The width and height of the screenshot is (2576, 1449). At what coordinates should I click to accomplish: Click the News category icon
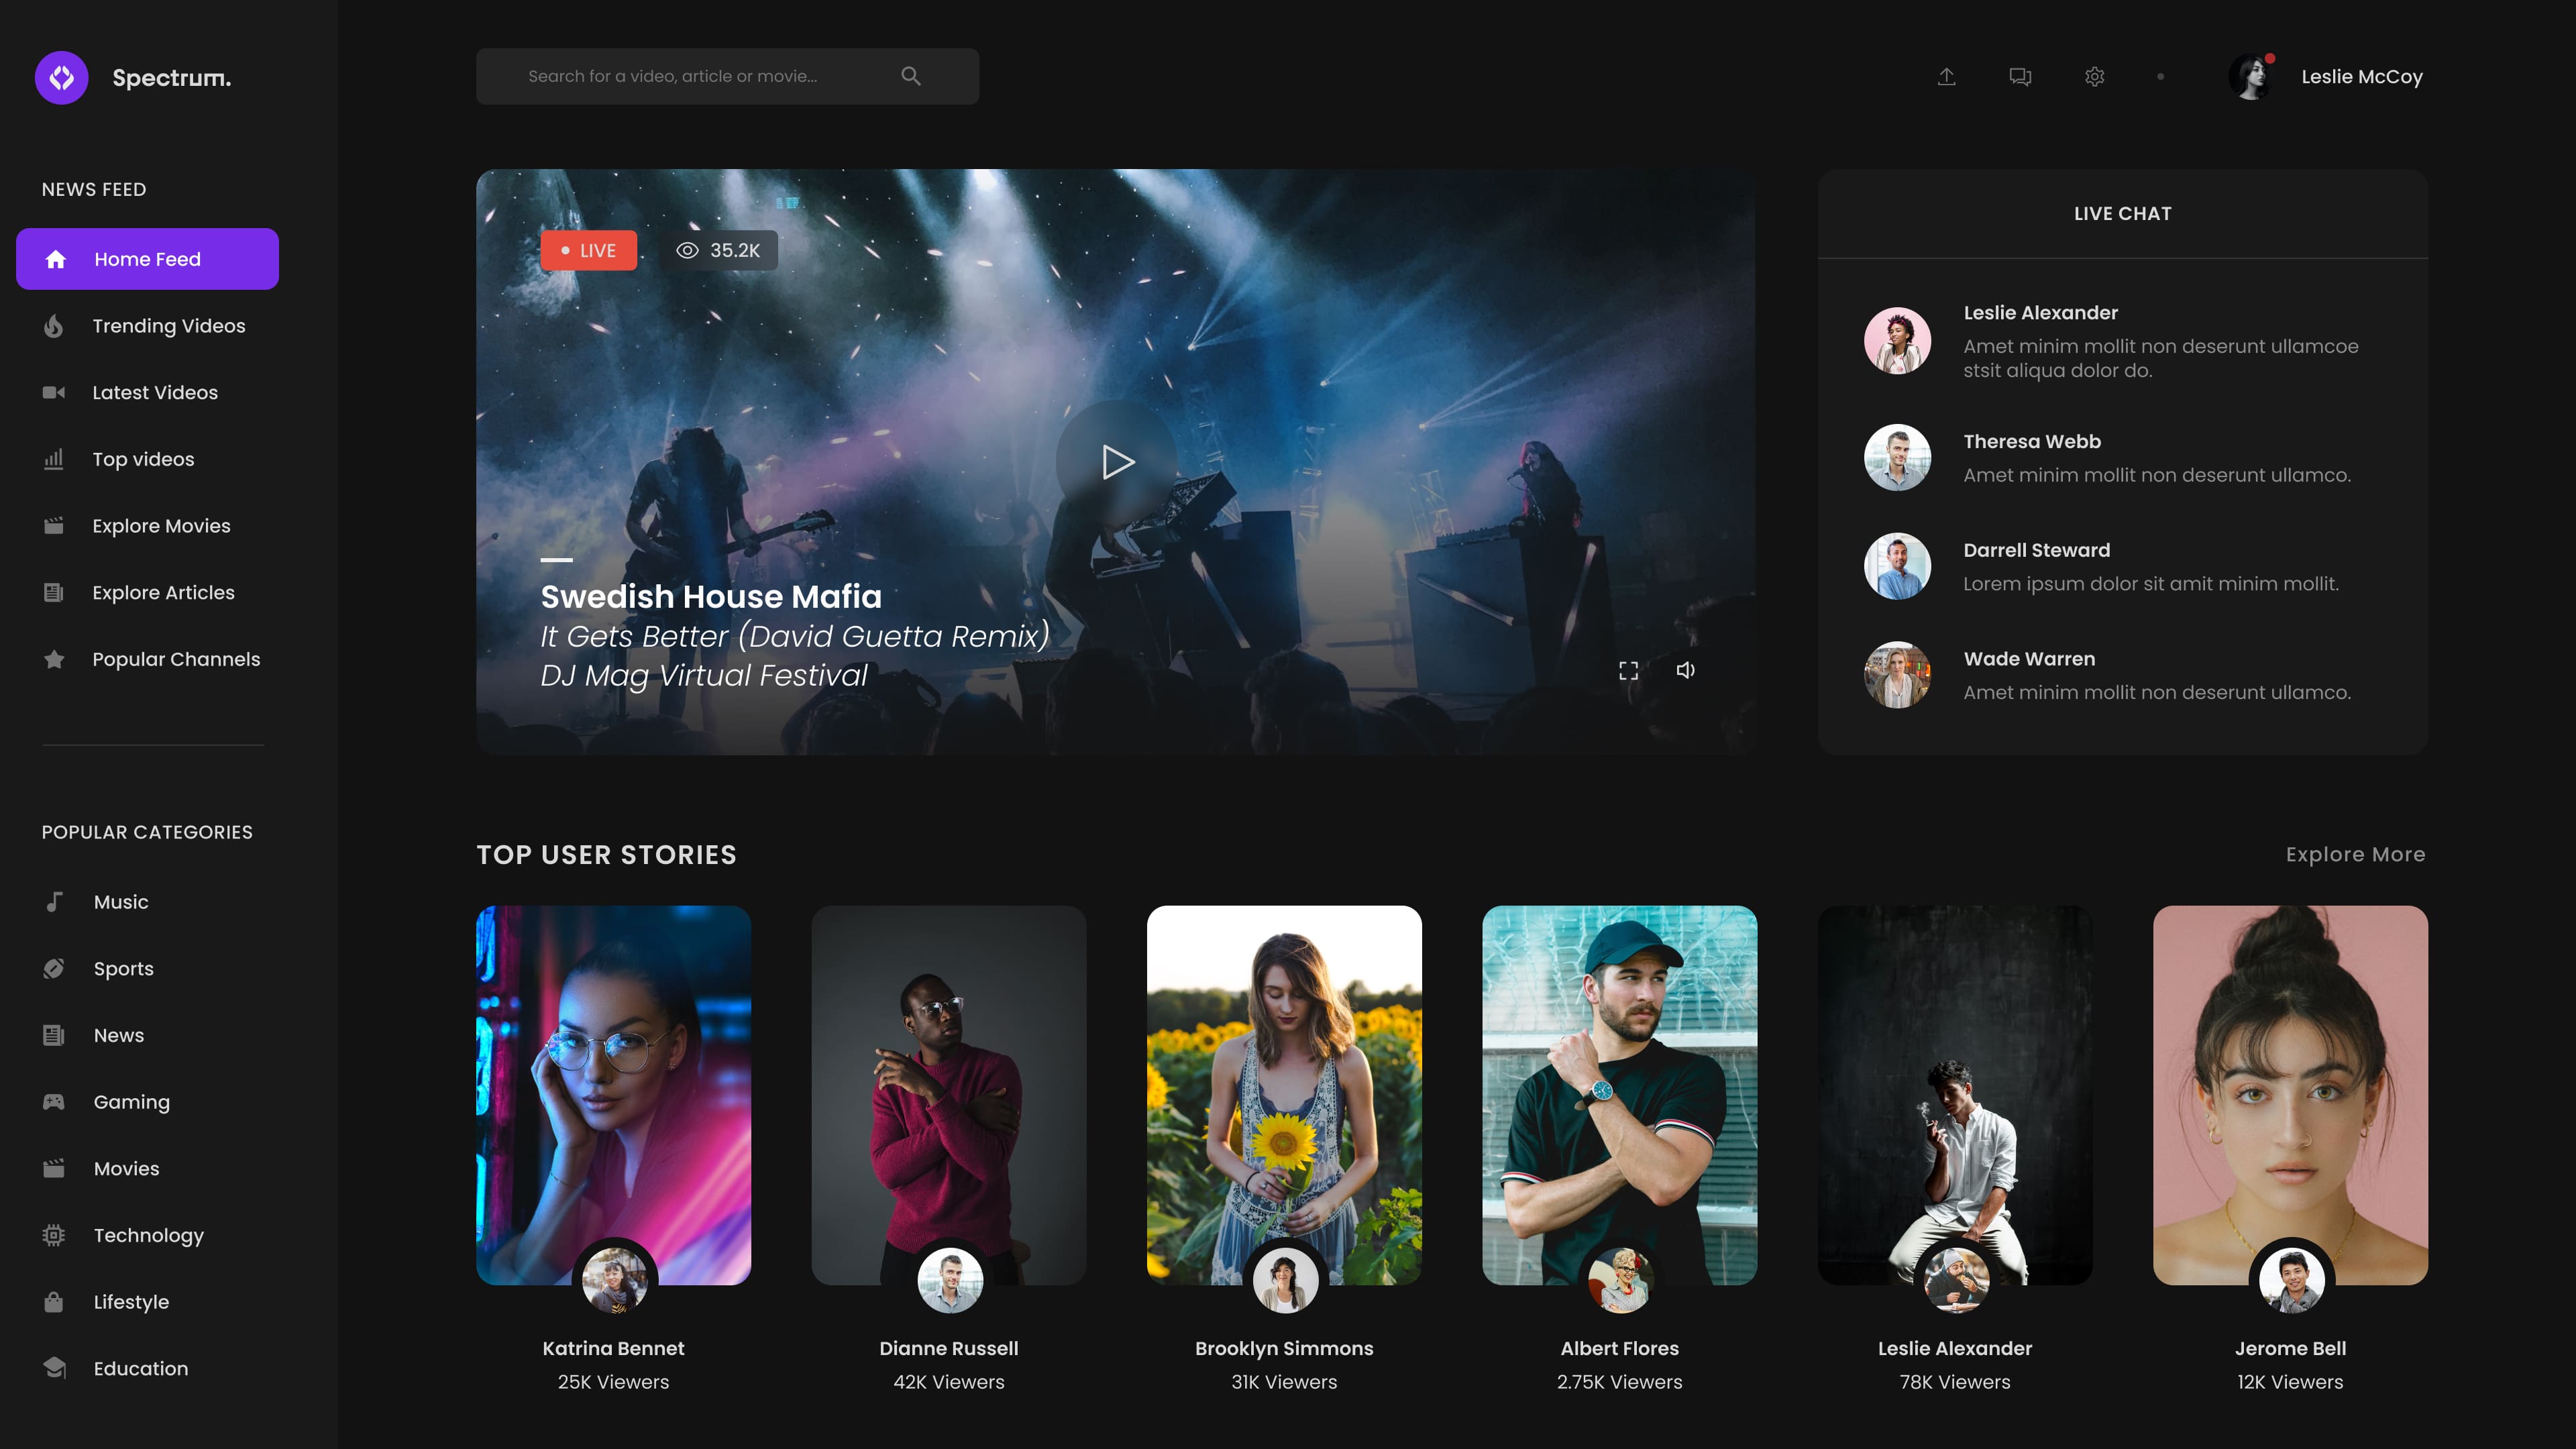[x=54, y=1035]
